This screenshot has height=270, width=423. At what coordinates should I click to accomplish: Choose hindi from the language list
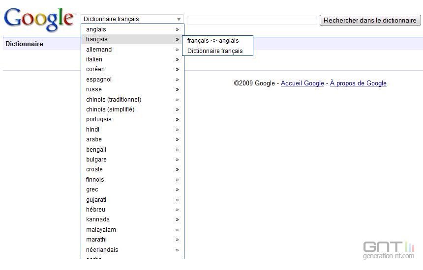point(93,130)
